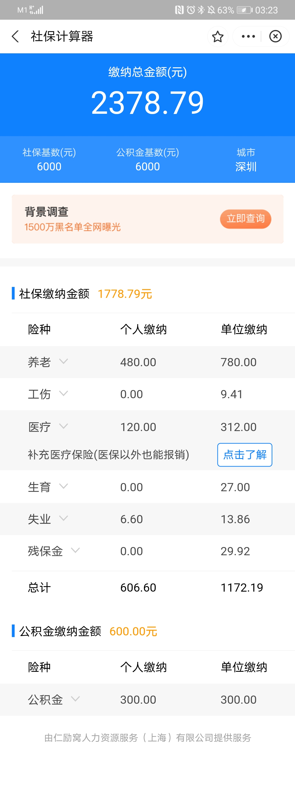Click the 立即查询 button

coord(245,219)
